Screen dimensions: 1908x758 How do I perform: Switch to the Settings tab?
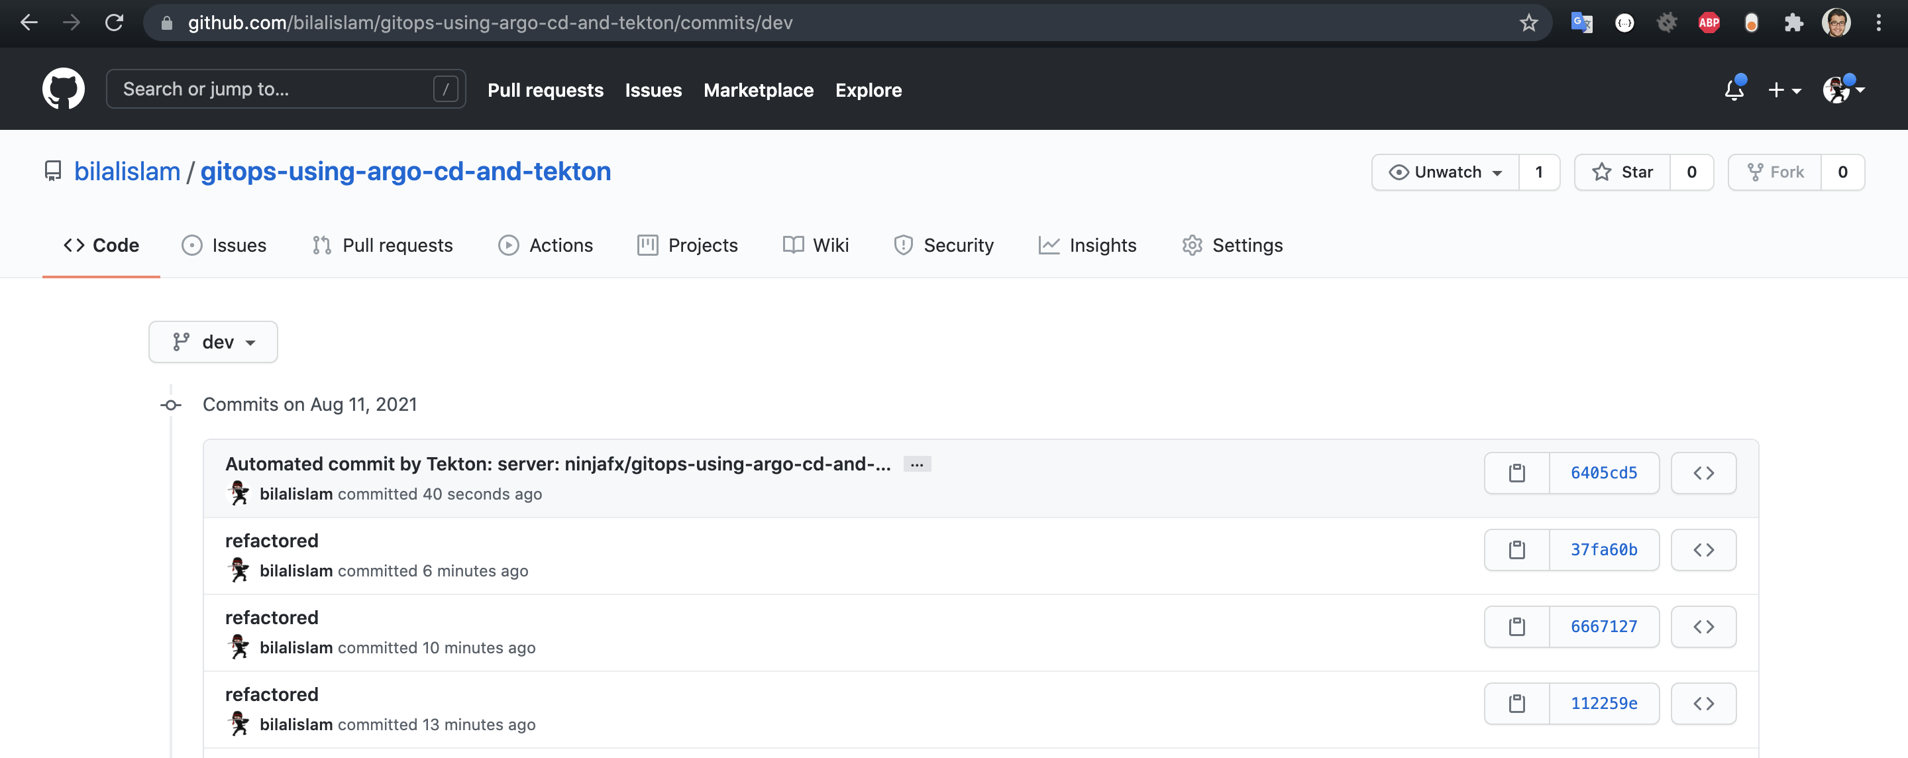click(x=1232, y=245)
